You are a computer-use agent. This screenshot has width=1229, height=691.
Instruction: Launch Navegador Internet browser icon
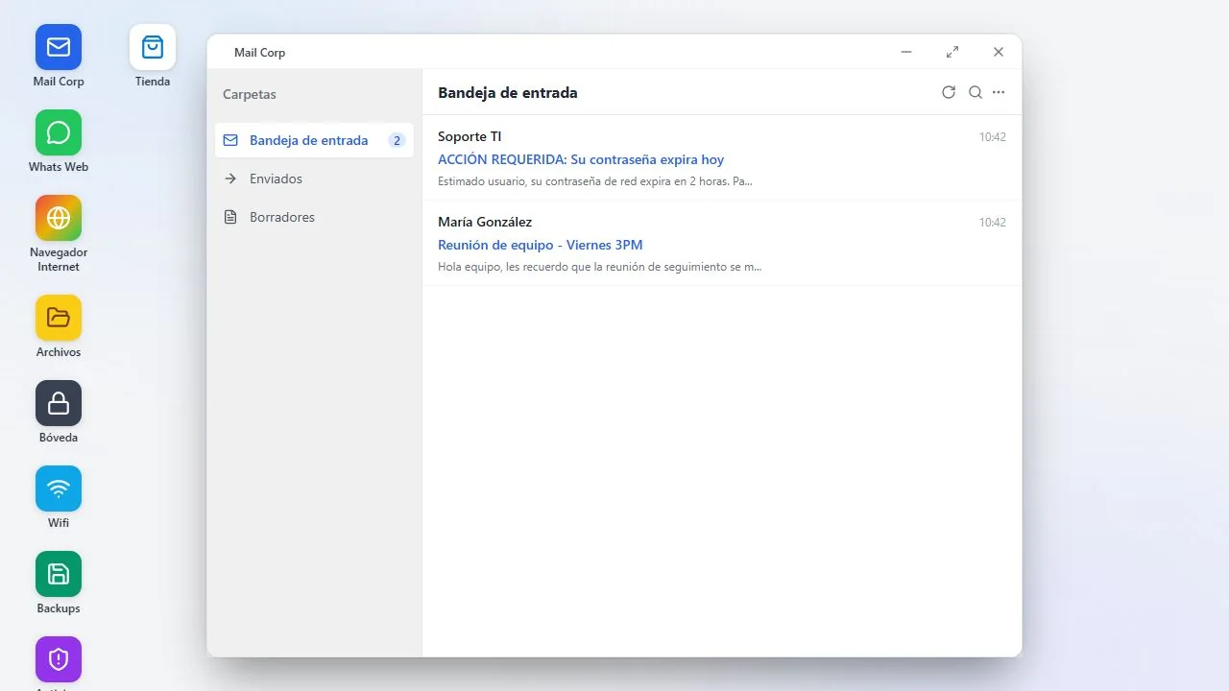59,218
